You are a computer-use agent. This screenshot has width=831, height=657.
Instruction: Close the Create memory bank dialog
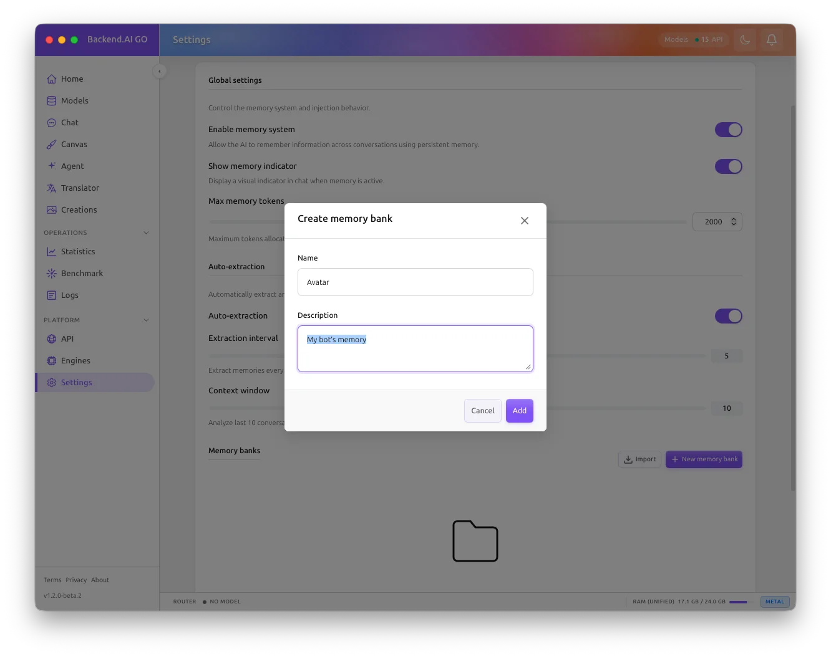(525, 221)
